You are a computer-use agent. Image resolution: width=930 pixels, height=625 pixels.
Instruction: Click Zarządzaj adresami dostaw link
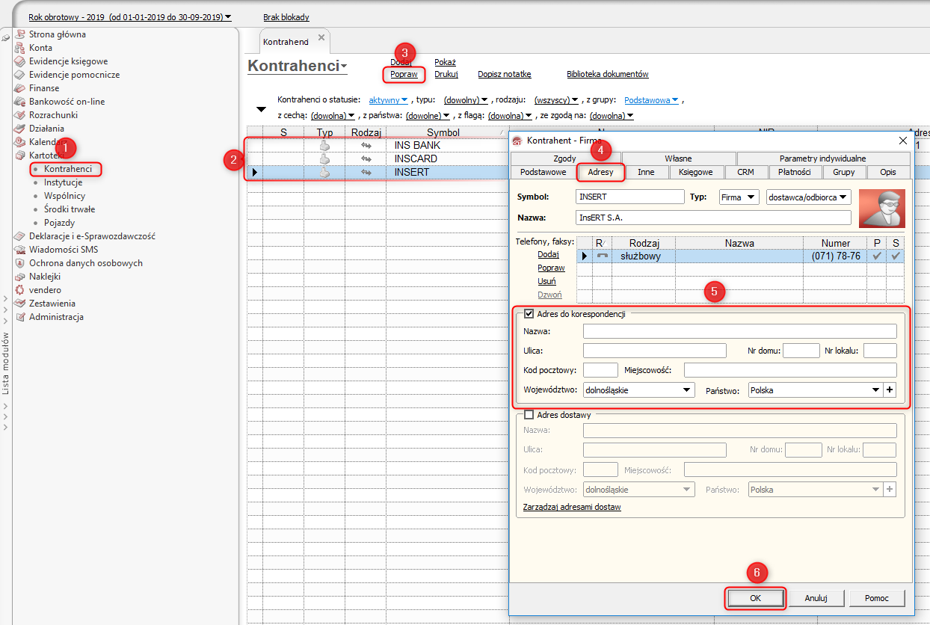click(572, 507)
